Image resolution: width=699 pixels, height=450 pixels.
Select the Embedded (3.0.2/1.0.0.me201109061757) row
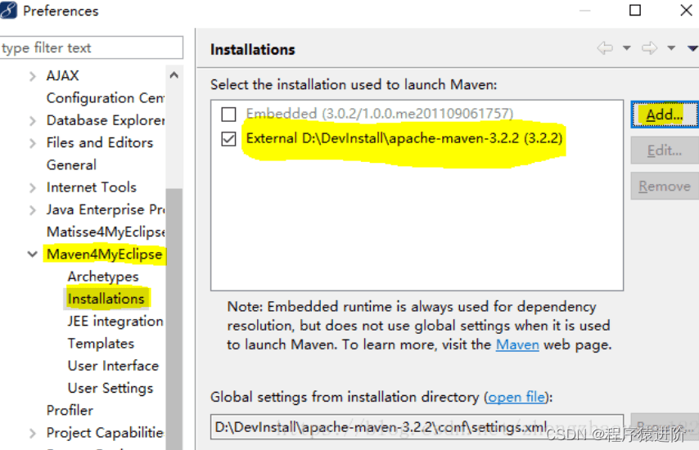click(x=379, y=114)
